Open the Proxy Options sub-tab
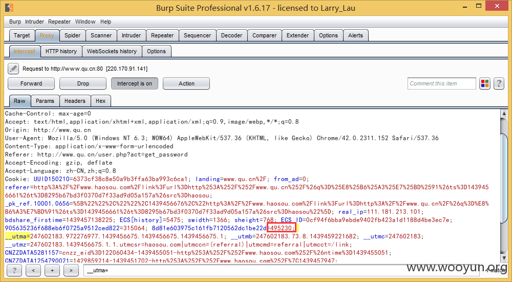Image resolution: width=512 pixels, height=282 pixels. (156, 51)
